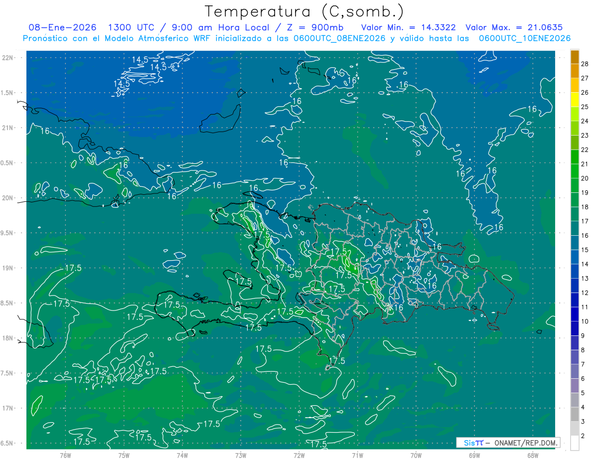Screen dimensions: 598x462
Task: Click the '1300 UTC' time label
Action: pyautogui.click(x=131, y=27)
